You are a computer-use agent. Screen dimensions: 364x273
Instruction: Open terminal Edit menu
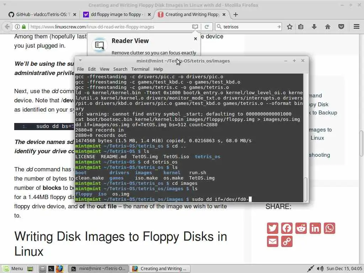(92, 69)
